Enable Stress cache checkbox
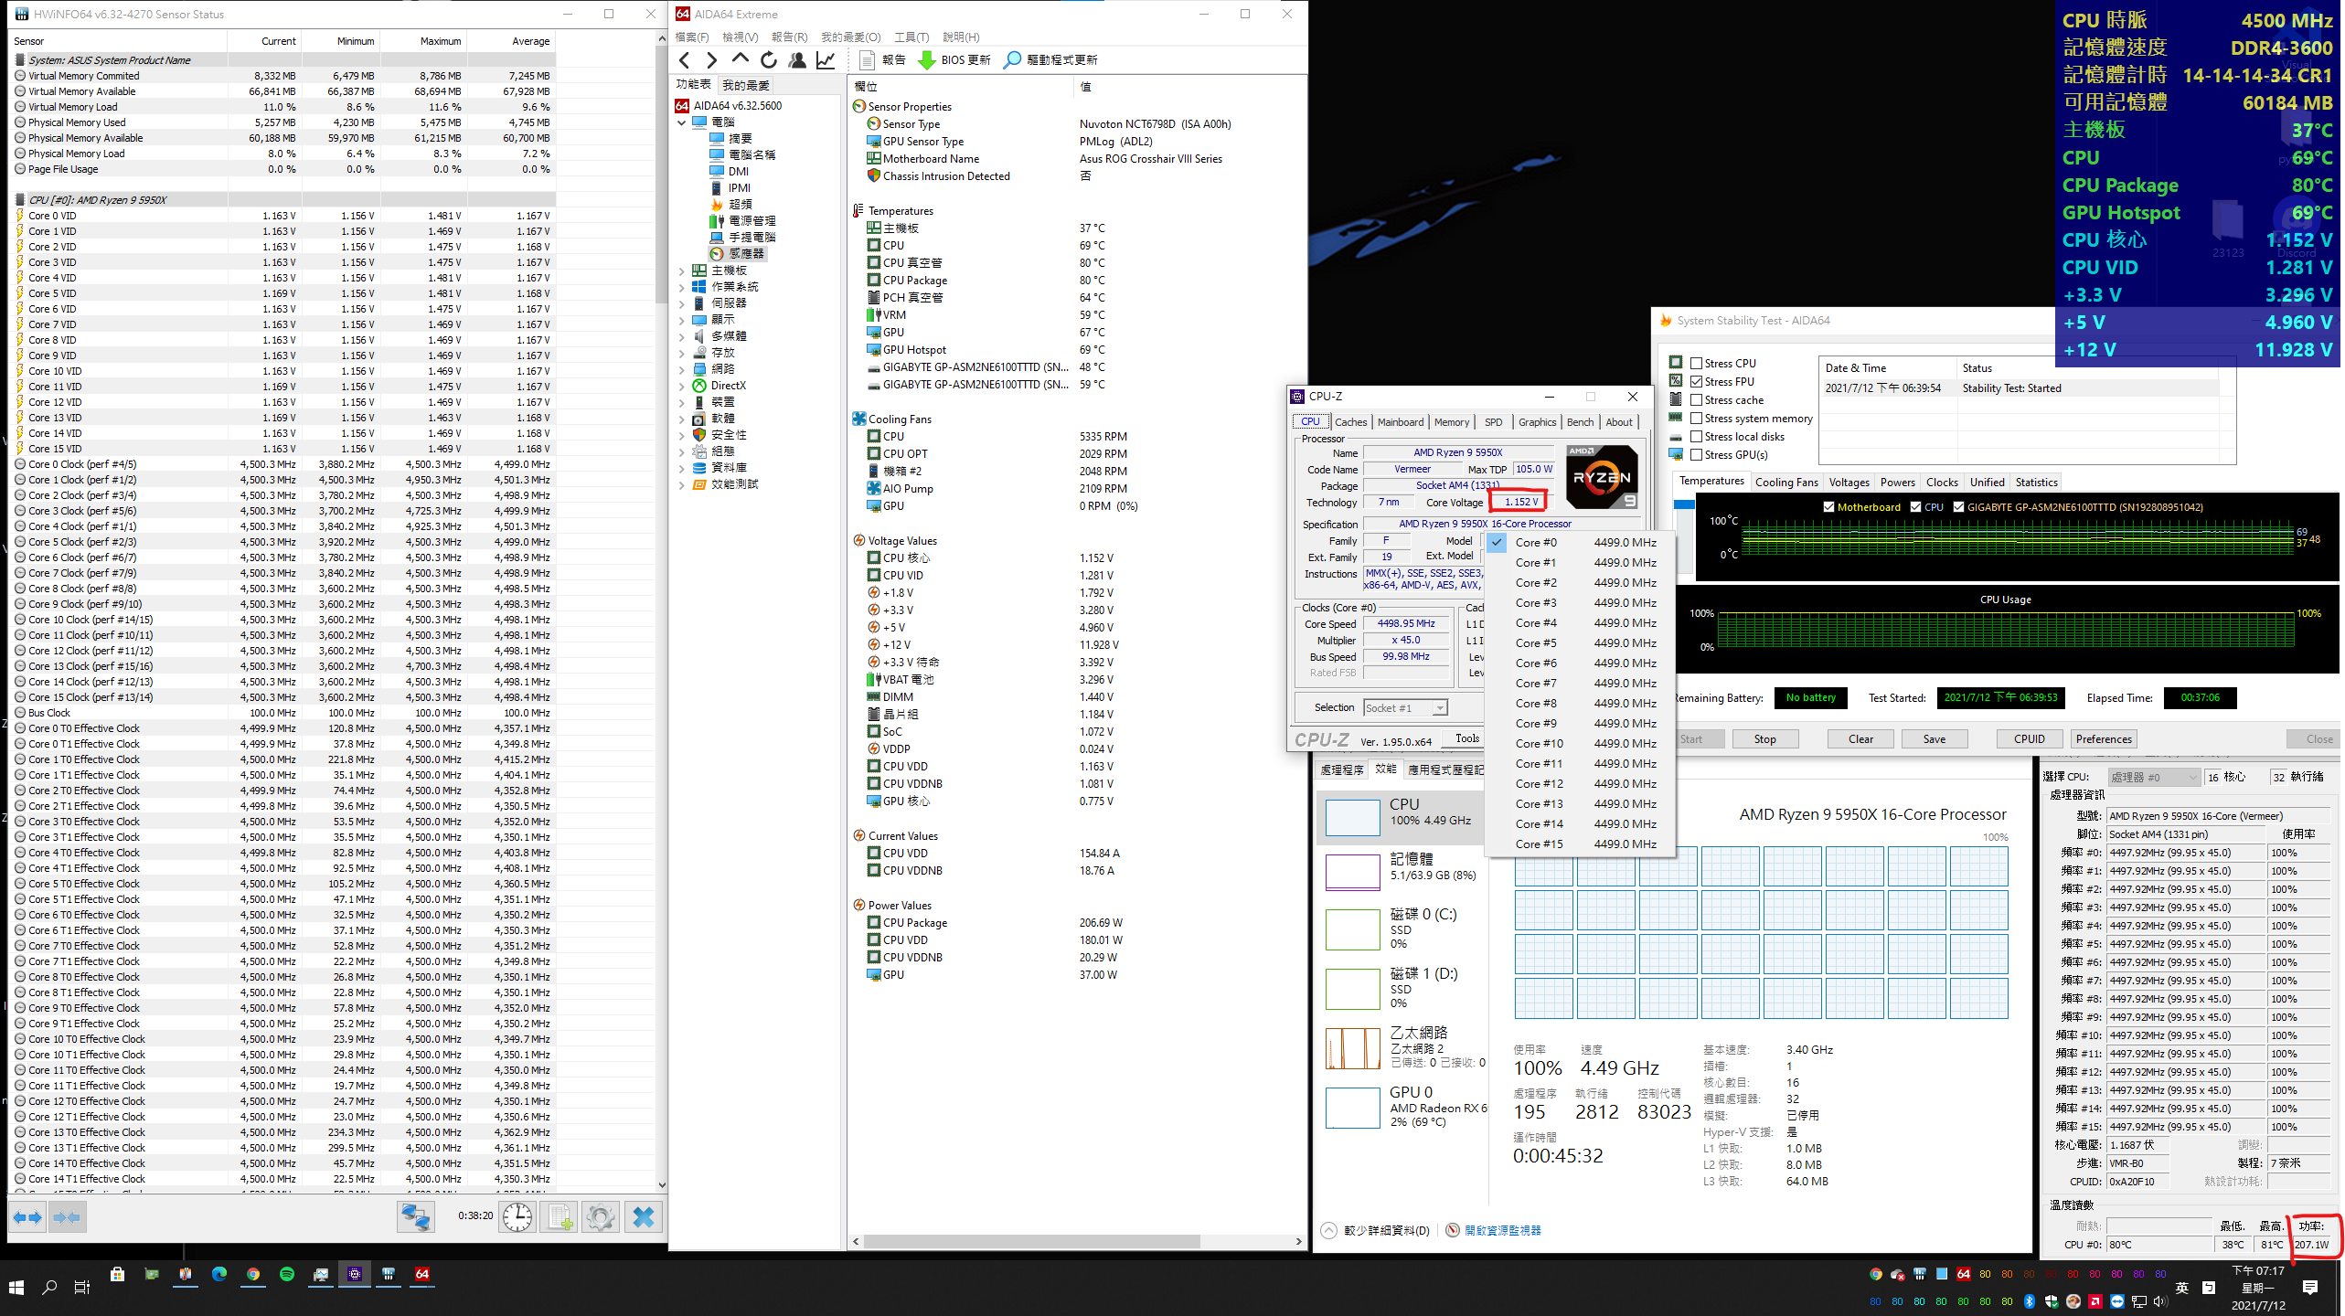The width and height of the screenshot is (2345, 1316). pyautogui.click(x=1696, y=399)
